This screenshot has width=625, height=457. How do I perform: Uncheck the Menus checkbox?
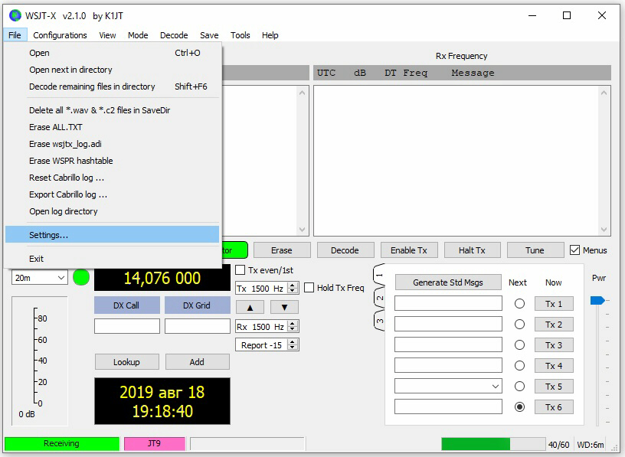tap(574, 250)
